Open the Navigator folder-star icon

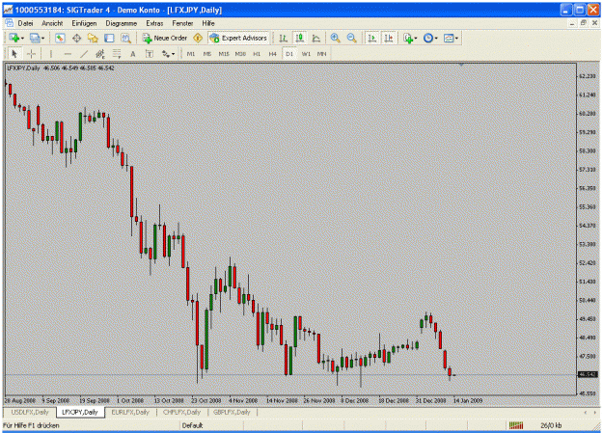pyautogui.click(x=93, y=38)
